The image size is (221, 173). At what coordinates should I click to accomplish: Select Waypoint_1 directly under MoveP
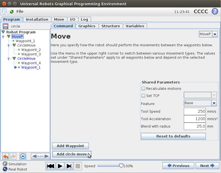pos(26,41)
